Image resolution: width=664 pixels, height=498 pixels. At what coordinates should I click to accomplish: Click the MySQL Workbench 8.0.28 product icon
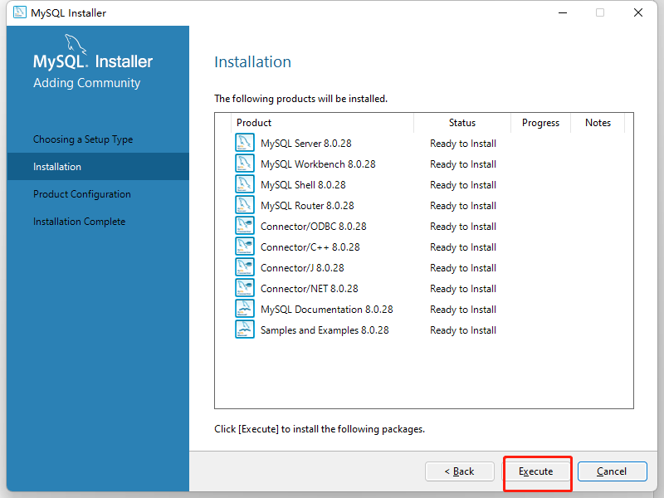pyautogui.click(x=245, y=164)
